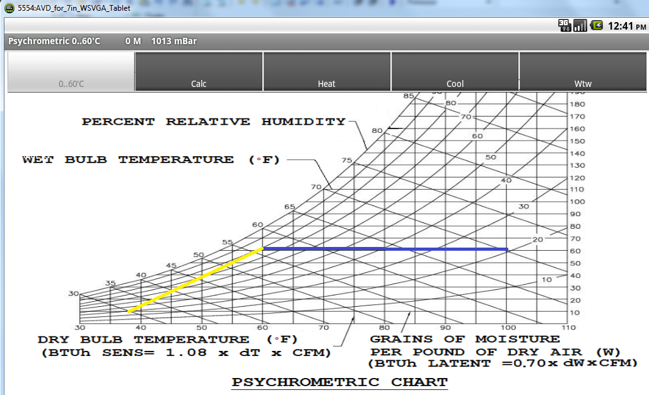Click the 12:41 PM clock
The height and width of the screenshot is (395, 649).
click(627, 26)
